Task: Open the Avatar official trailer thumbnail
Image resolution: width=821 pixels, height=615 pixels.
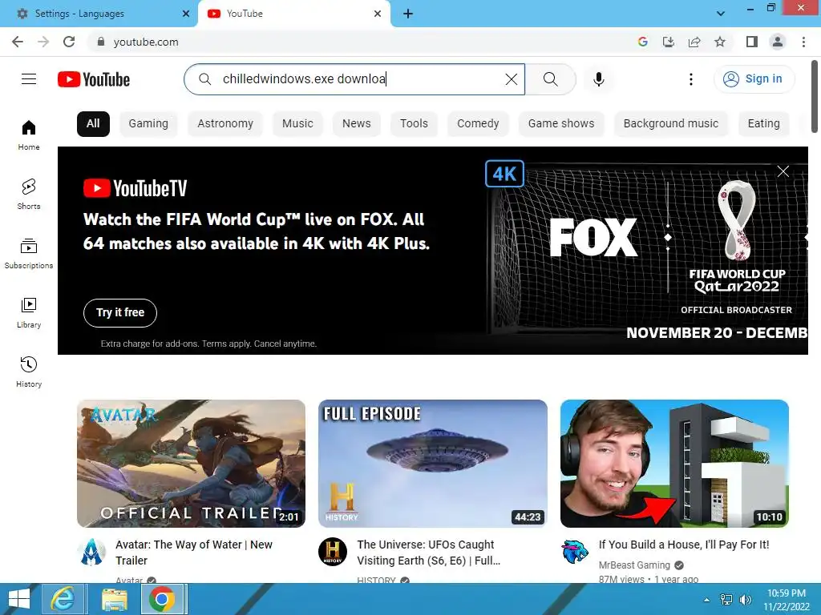Action: 191,464
